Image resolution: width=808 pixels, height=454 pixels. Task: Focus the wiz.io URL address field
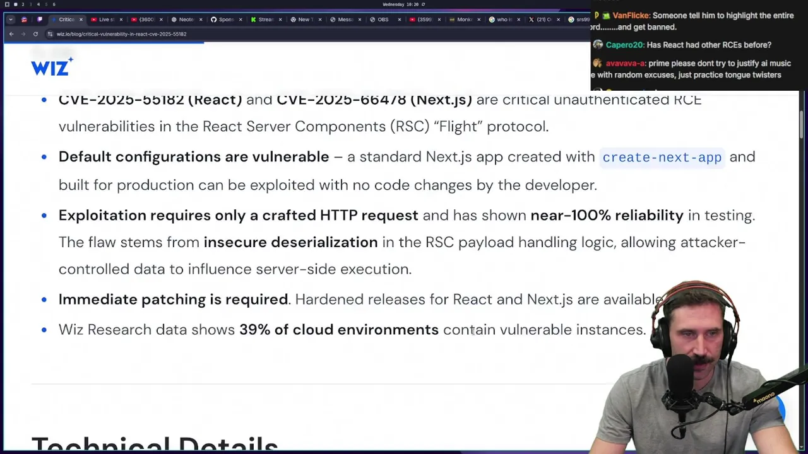[x=316, y=34]
